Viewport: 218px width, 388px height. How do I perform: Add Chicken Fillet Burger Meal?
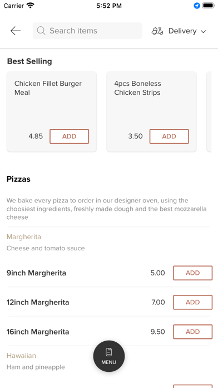point(70,137)
